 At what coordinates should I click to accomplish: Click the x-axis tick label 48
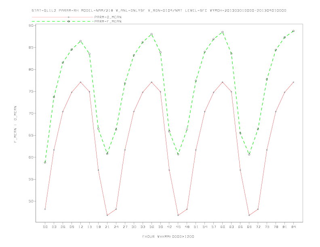(187, 227)
